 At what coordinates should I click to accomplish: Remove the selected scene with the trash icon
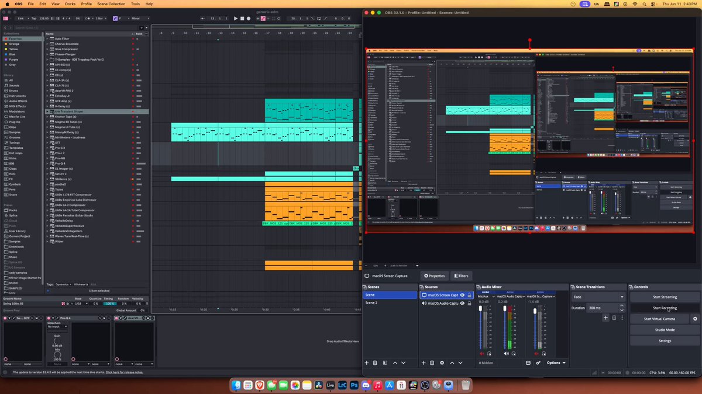point(376,362)
